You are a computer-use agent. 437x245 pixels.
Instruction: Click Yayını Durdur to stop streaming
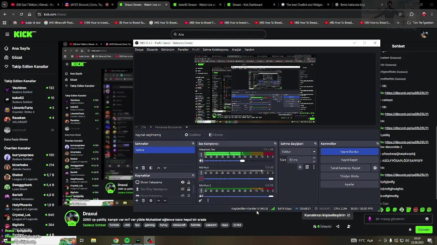[x=349, y=152]
